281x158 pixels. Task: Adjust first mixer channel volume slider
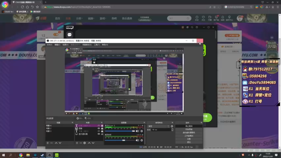(120, 131)
